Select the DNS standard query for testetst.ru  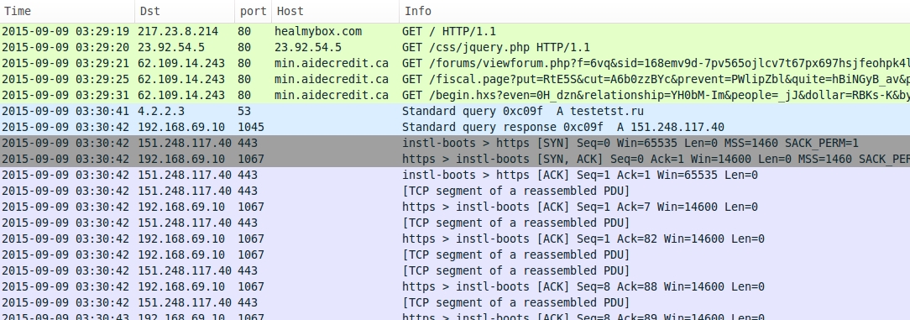[455, 112]
